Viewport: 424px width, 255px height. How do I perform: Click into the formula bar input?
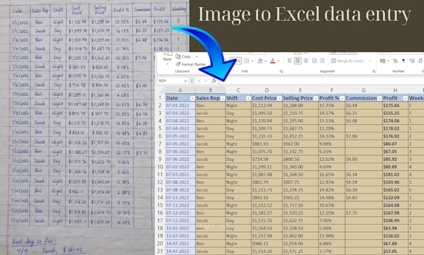[x=321, y=80]
